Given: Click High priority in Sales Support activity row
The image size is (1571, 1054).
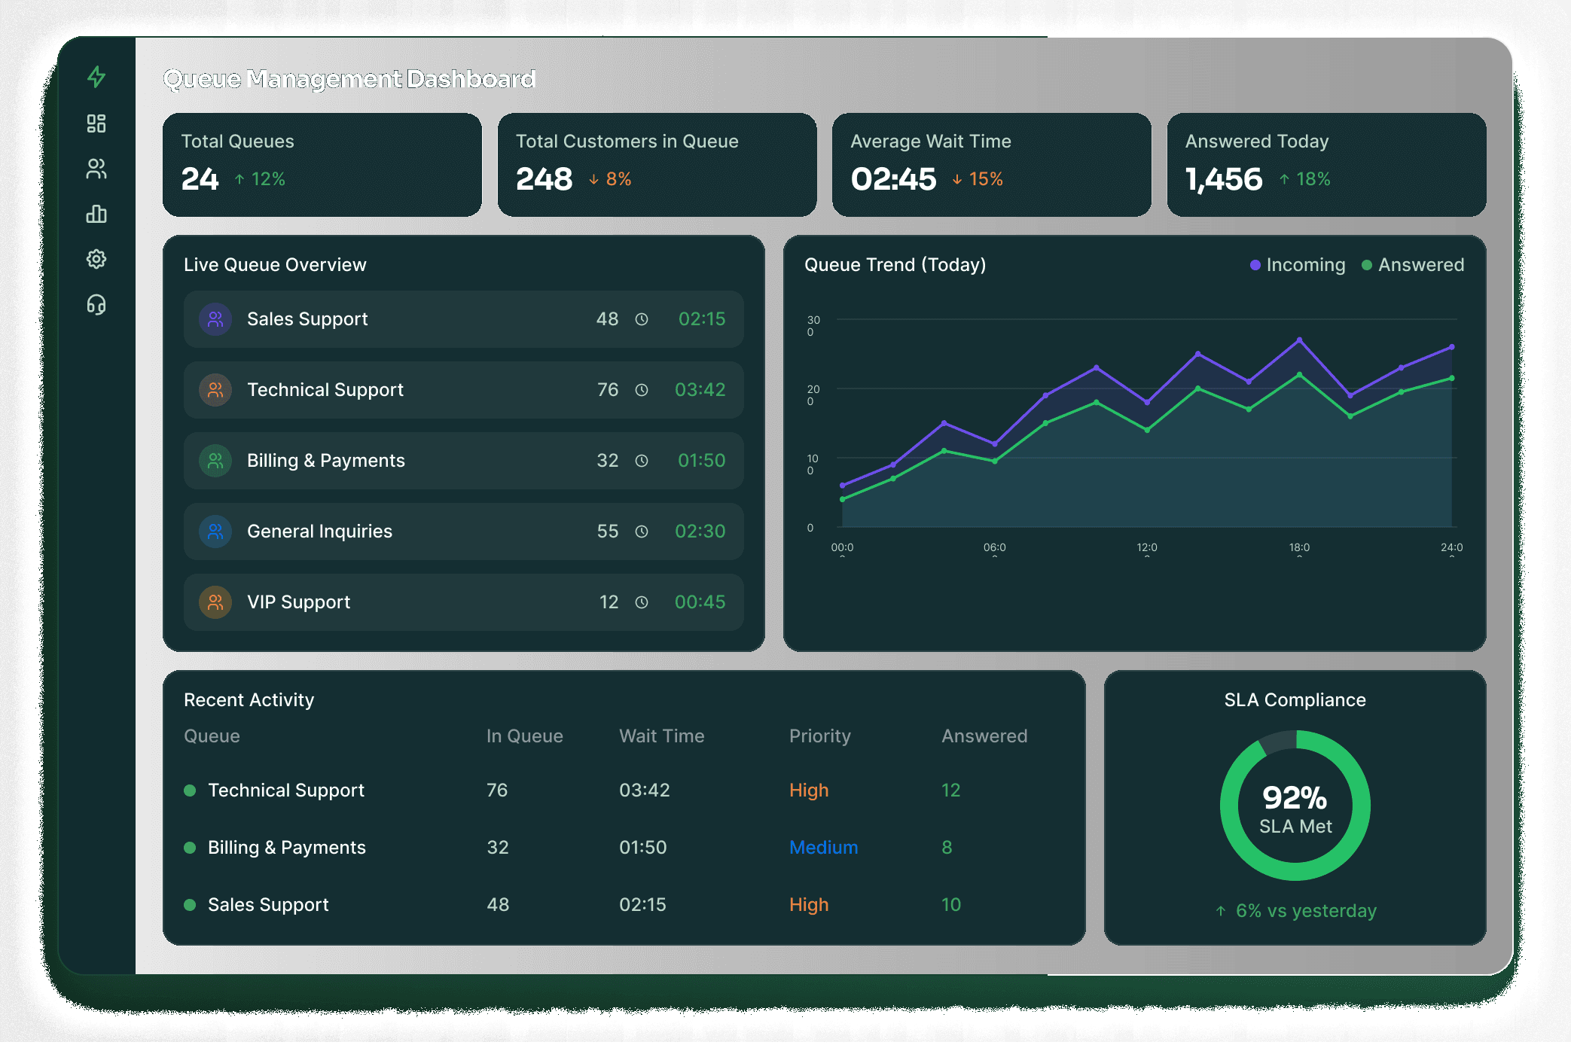Looking at the screenshot, I should (809, 905).
